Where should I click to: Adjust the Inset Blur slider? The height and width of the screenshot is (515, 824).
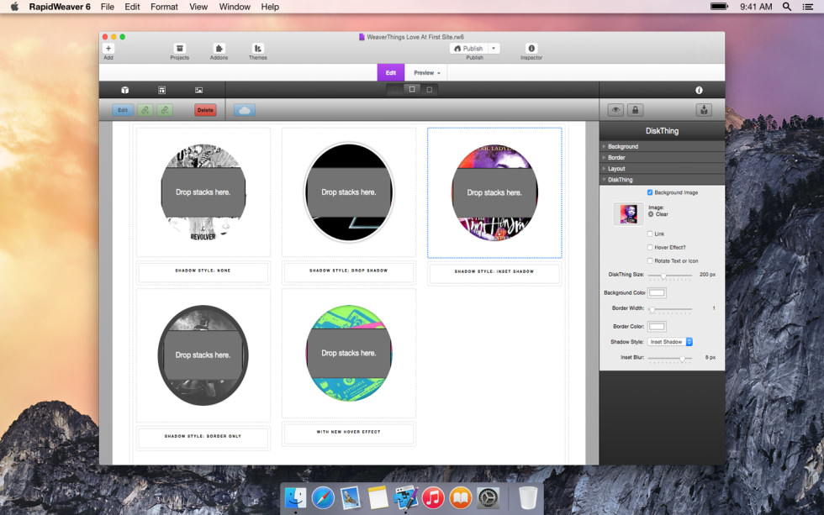pos(669,359)
